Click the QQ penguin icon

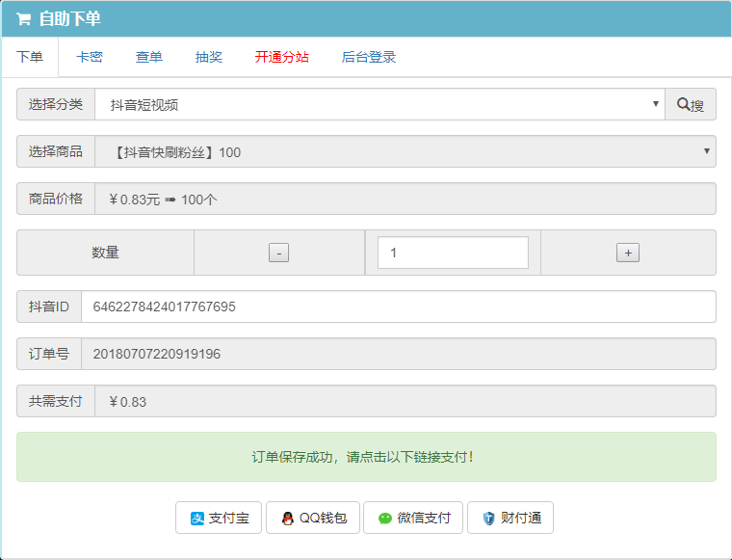point(288,518)
